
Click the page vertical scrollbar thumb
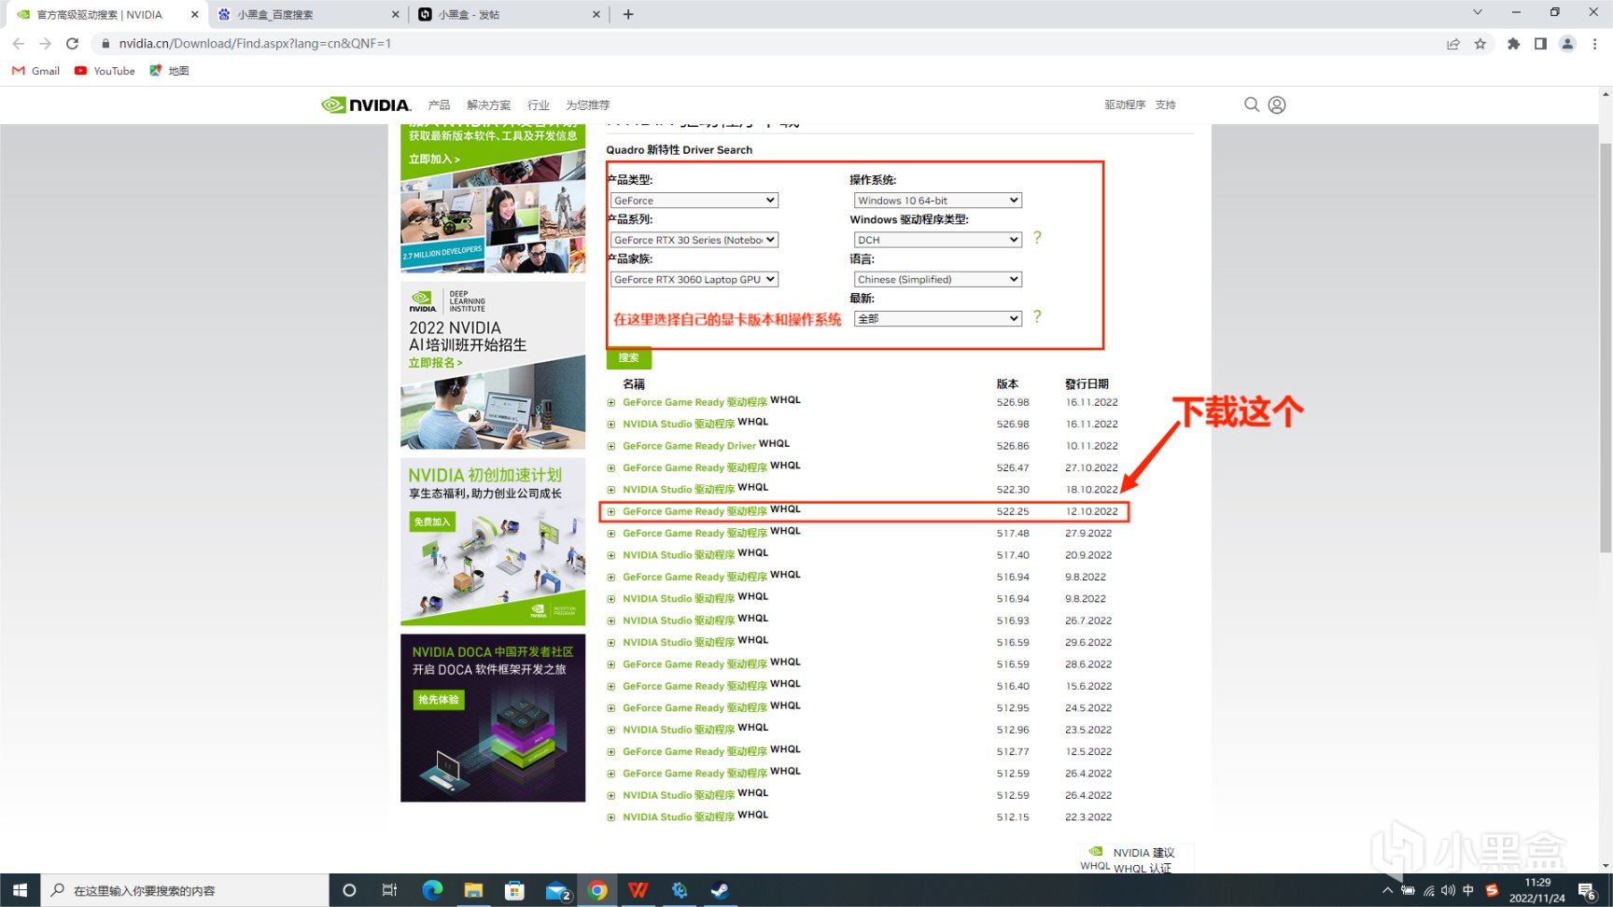pyautogui.click(x=1606, y=347)
